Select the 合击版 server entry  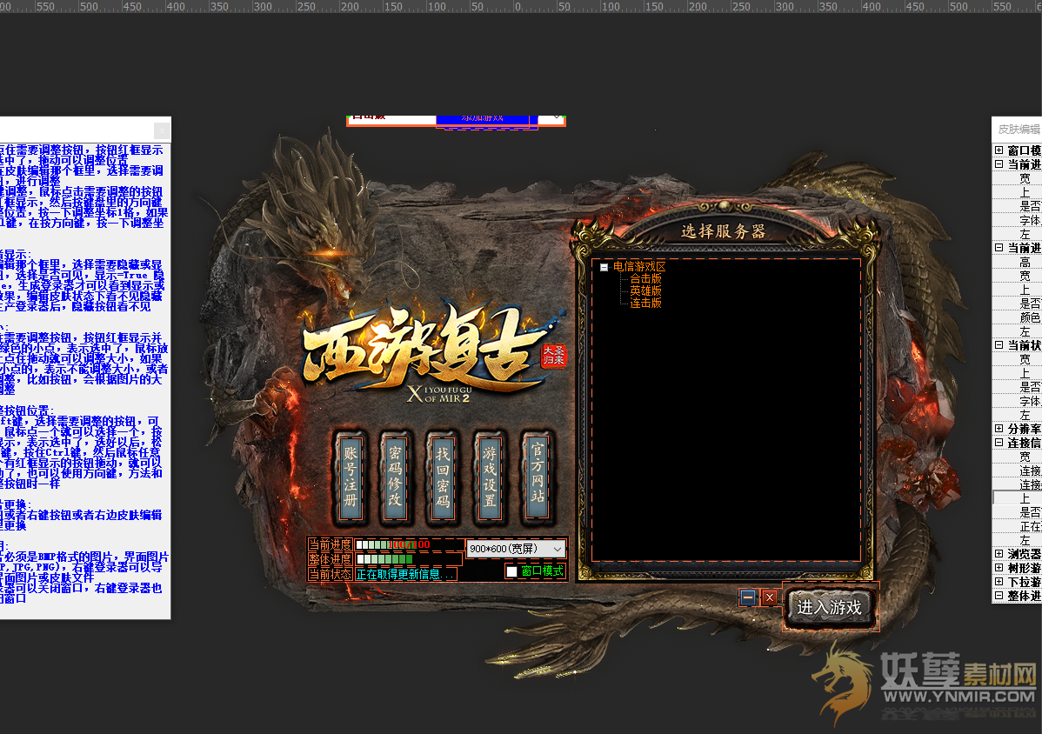pyautogui.click(x=646, y=279)
